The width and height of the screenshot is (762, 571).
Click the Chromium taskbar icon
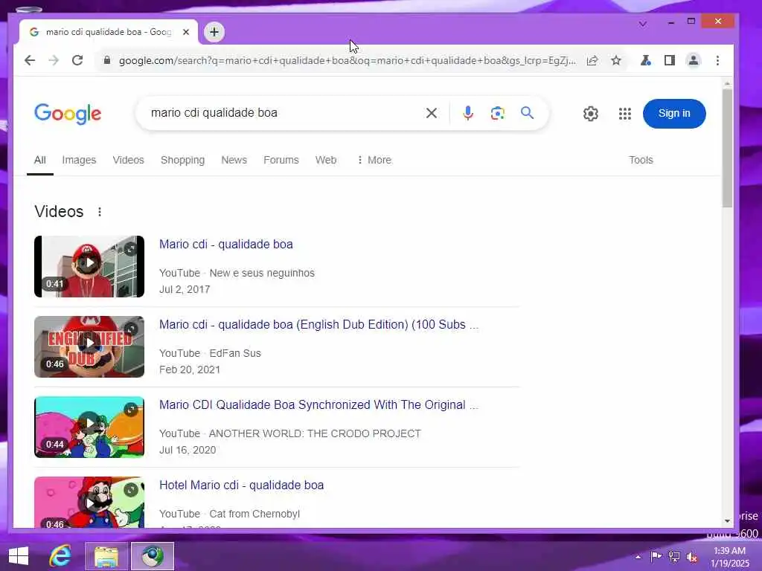tap(153, 556)
